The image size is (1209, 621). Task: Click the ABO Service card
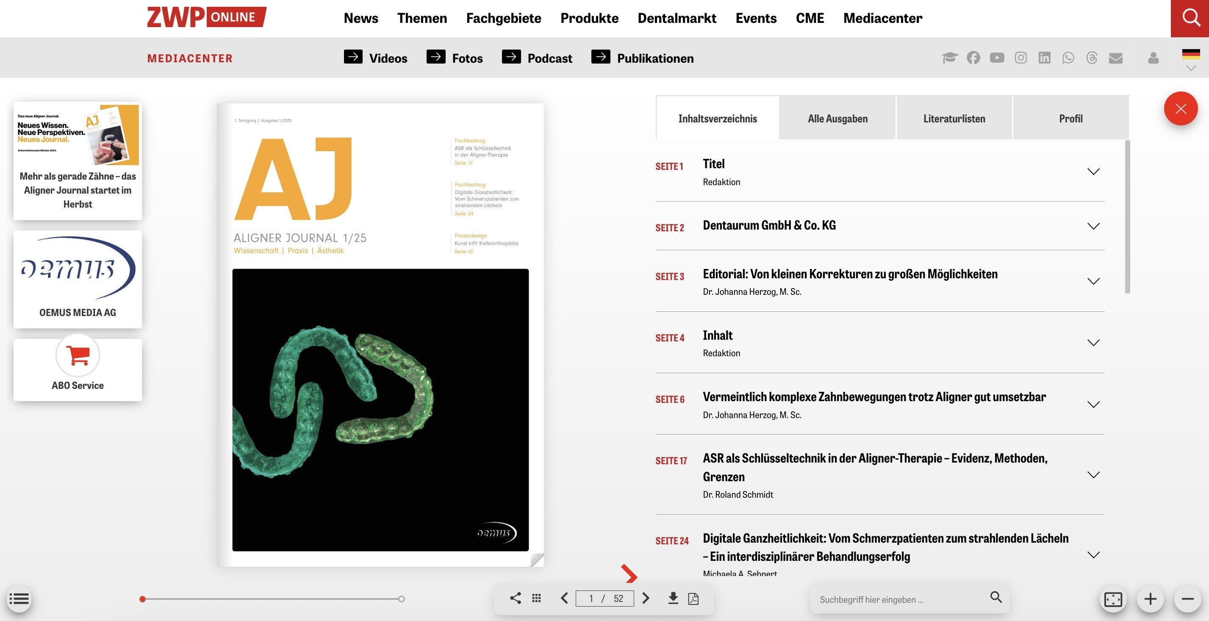pyautogui.click(x=78, y=370)
